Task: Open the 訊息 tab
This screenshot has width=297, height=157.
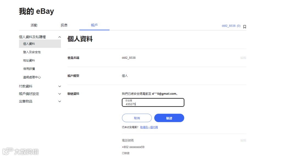Action: click(x=64, y=25)
